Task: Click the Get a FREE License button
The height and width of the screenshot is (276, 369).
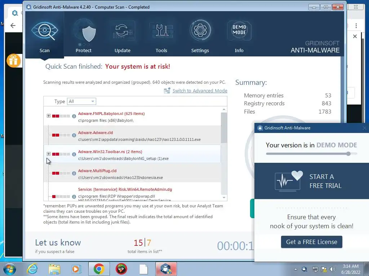Action: (312, 242)
